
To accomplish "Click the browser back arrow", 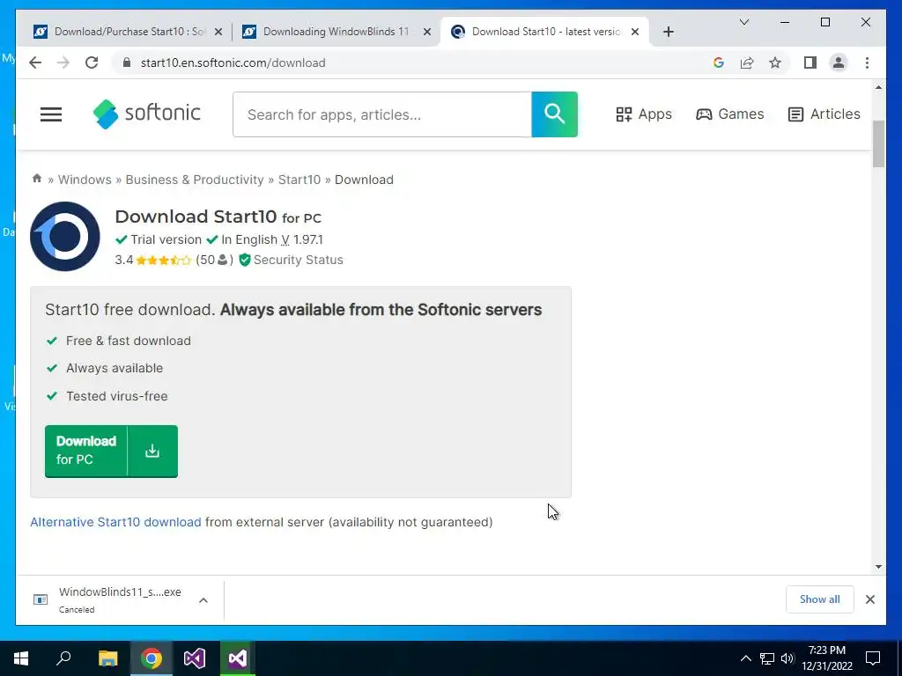I will pos(35,62).
